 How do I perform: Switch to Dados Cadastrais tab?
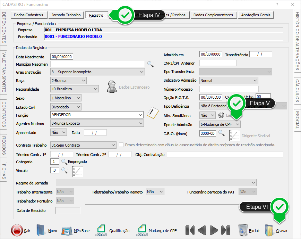29,15
